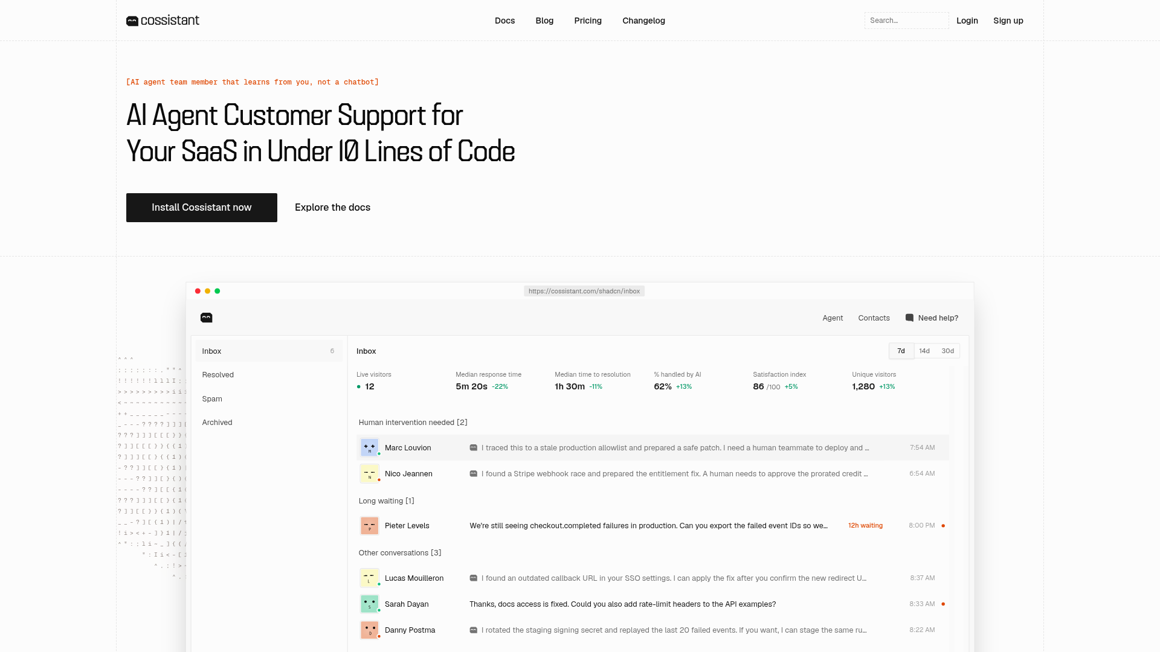The image size is (1160, 652).
Task: Select the 7d time range
Action: click(901, 351)
